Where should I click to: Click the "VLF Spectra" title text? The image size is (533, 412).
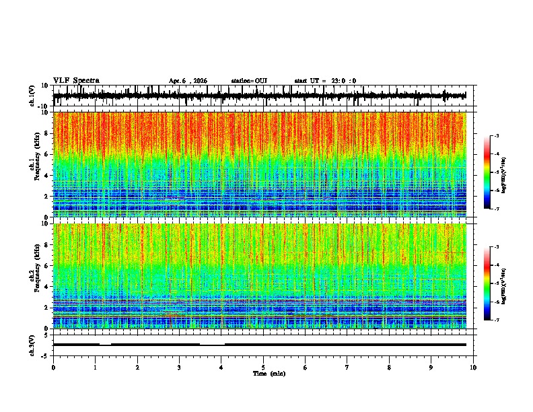tap(76, 81)
